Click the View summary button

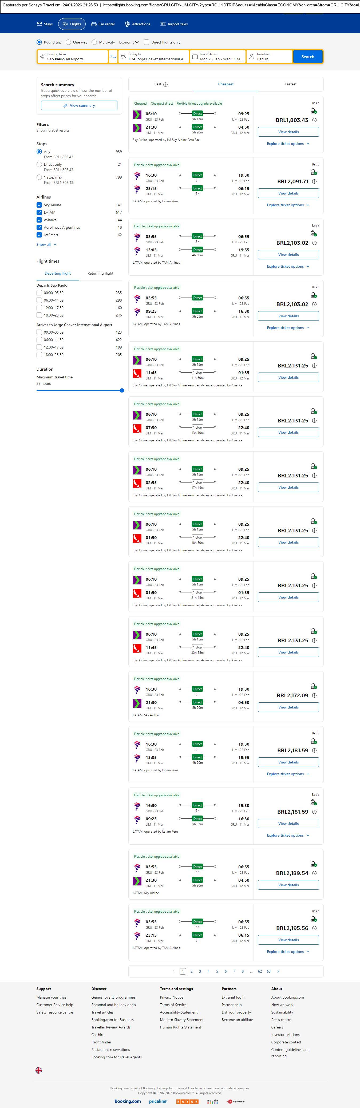tap(79, 105)
